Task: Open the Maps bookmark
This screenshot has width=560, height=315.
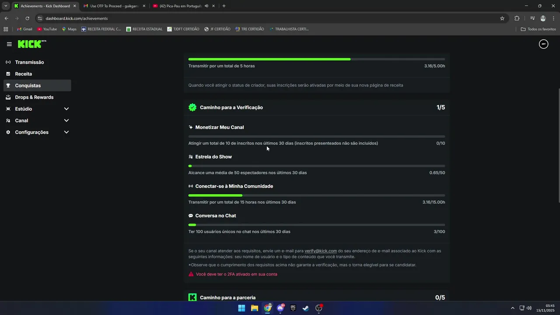Action: click(69, 29)
